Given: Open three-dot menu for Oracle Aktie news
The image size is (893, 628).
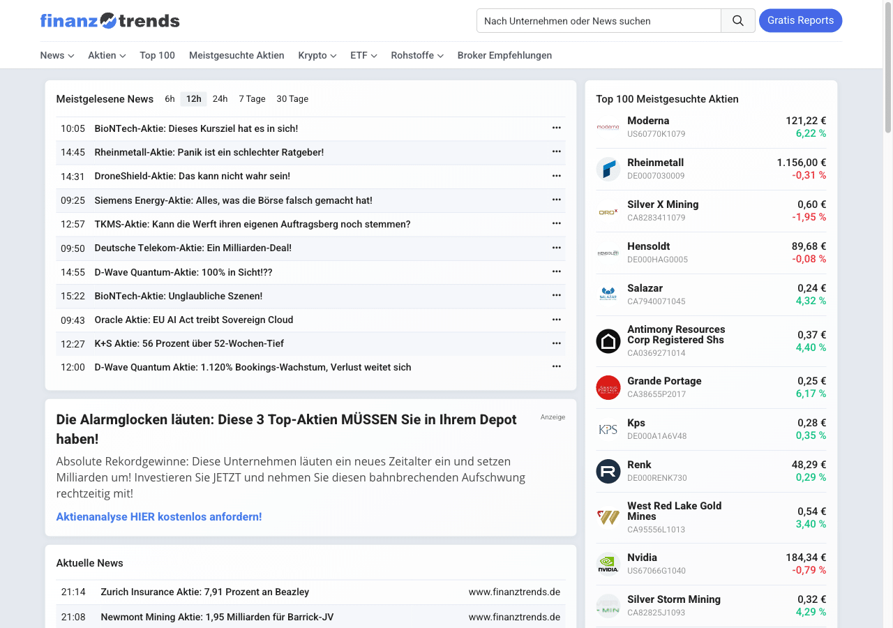Looking at the screenshot, I should point(557,320).
